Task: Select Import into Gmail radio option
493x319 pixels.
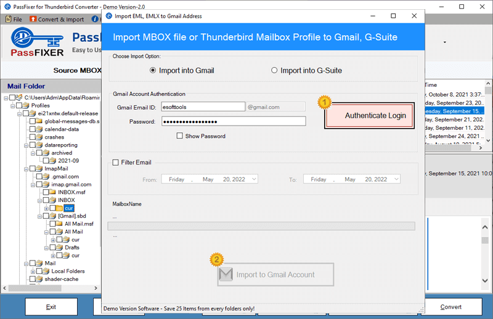Action: (153, 70)
